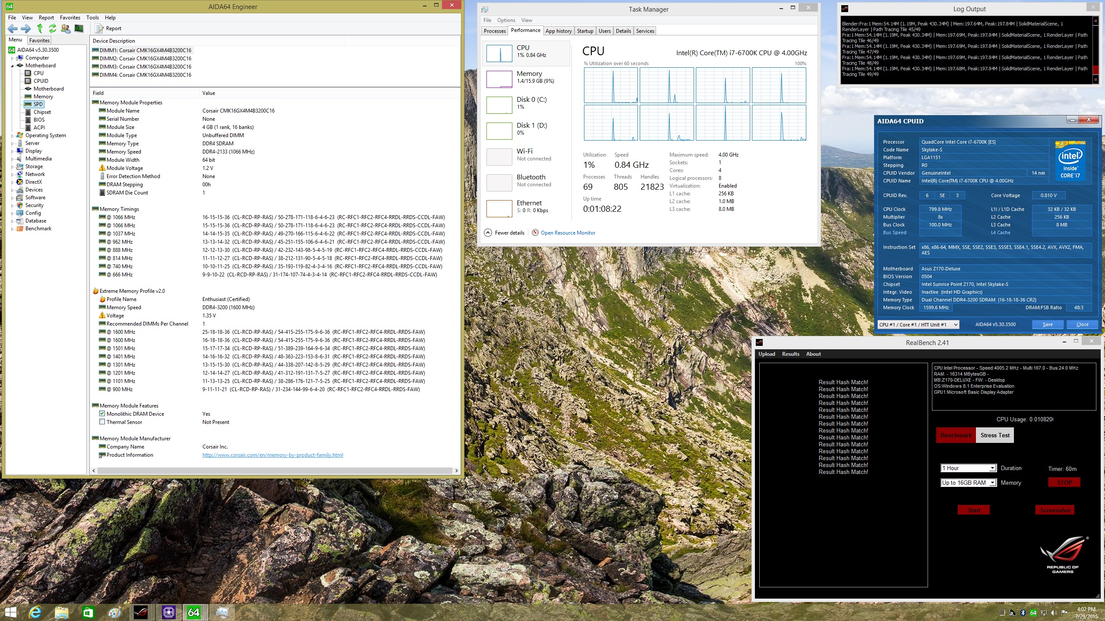Click the Report icon in AIDA64 toolbar
1105x621 pixels.
click(99, 28)
